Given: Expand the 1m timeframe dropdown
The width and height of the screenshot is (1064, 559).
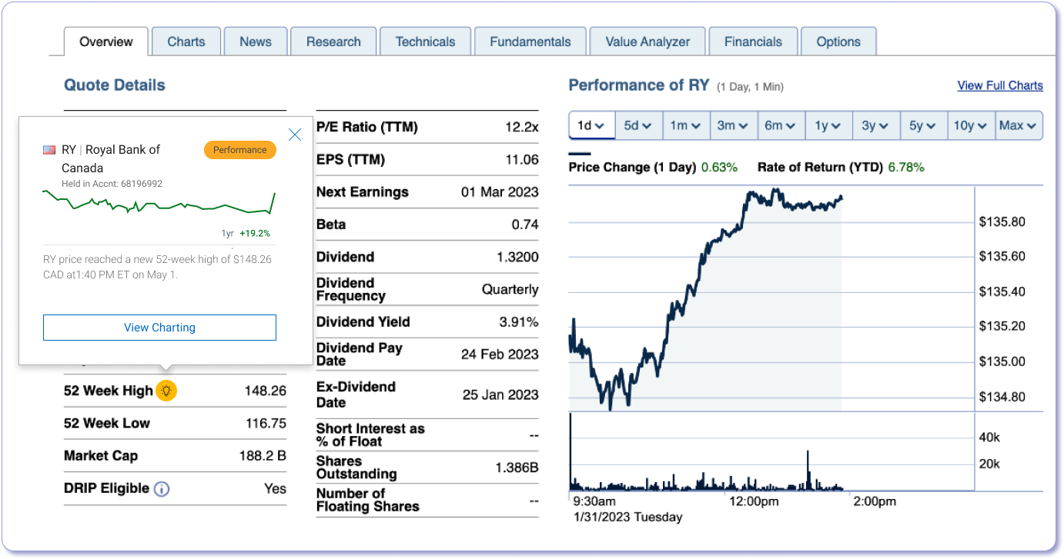Looking at the screenshot, I should tap(686, 125).
